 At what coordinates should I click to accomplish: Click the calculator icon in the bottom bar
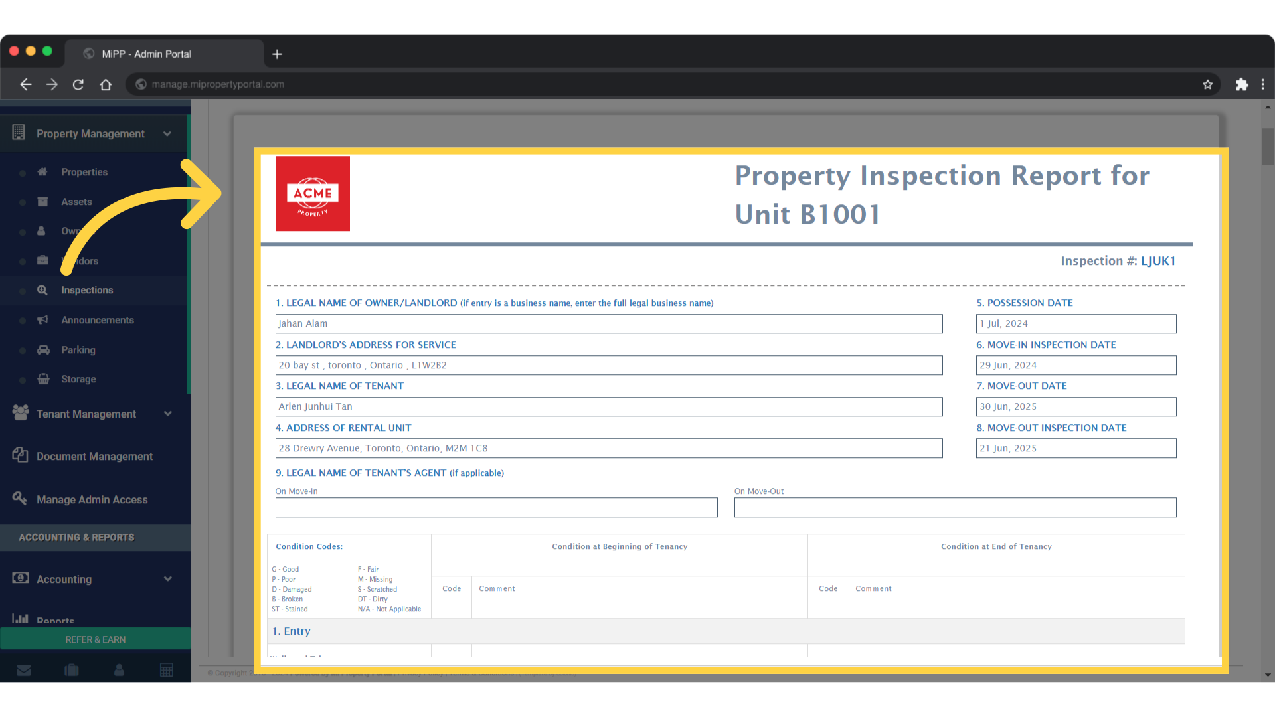[167, 670]
